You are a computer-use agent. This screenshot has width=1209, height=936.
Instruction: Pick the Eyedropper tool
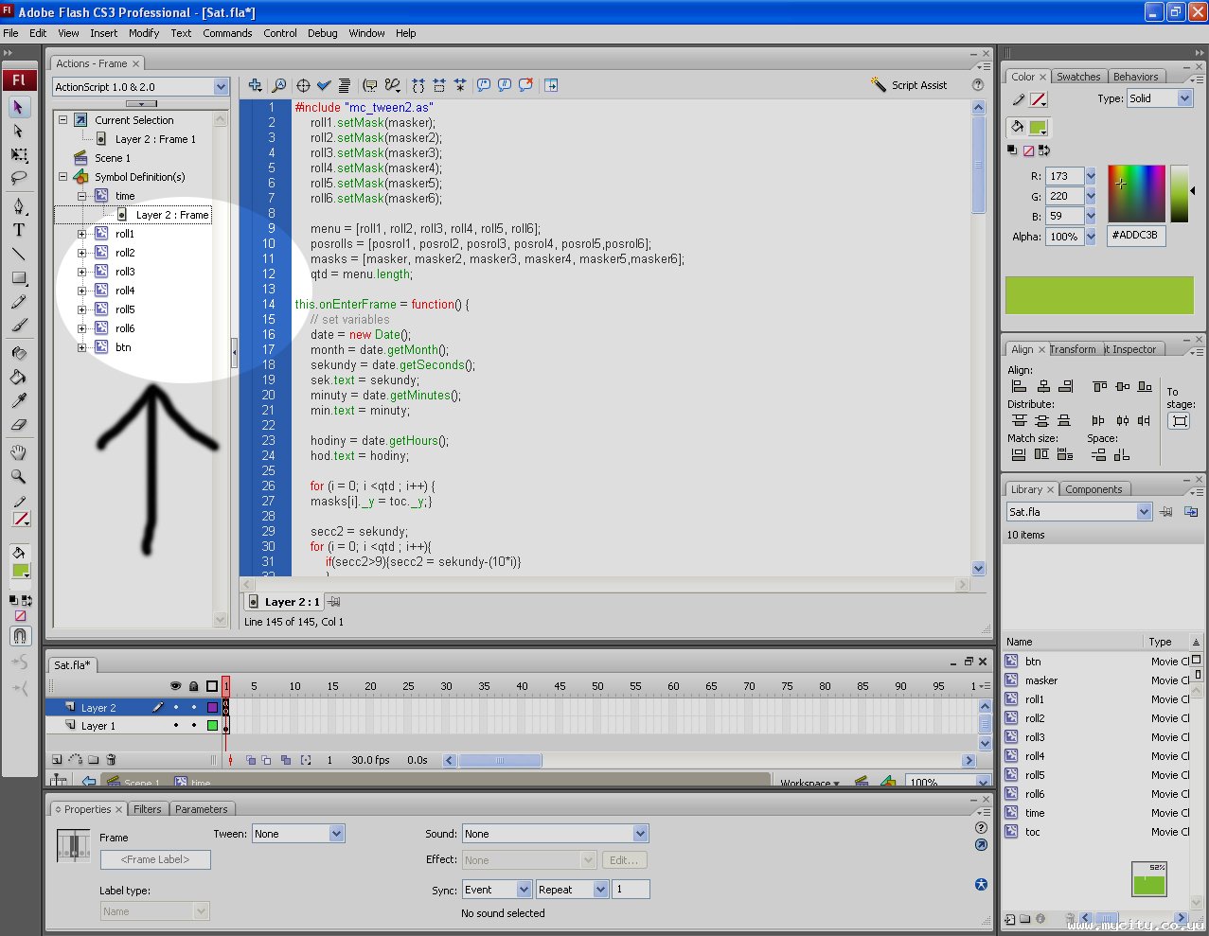18,400
